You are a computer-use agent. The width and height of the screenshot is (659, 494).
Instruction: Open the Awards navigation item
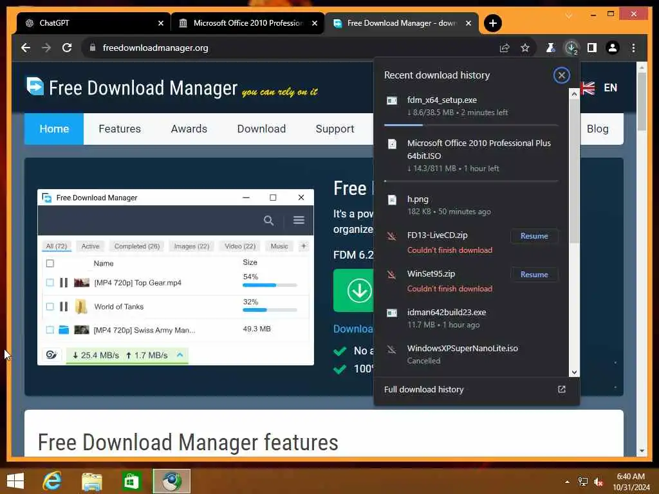(189, 129)
